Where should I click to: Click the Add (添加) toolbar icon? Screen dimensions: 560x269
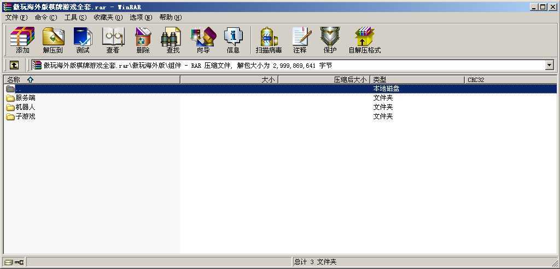click(x=22, y=40)
